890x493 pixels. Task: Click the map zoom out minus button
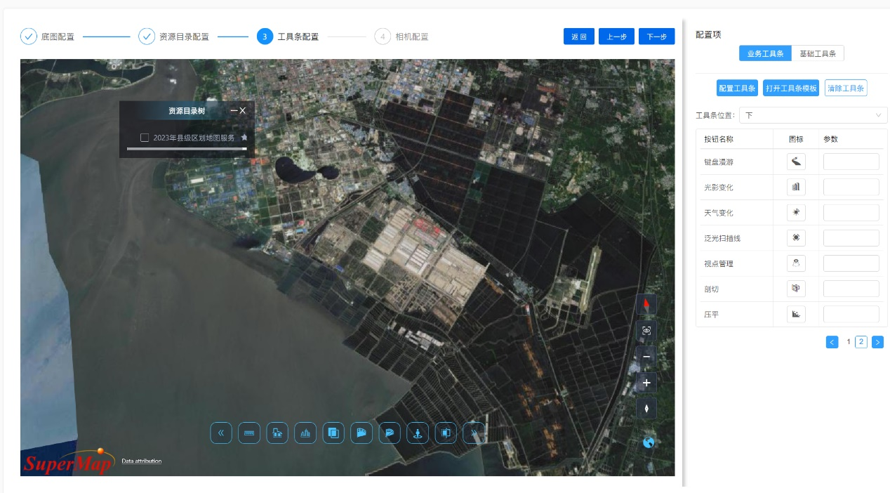coord(646,357)
